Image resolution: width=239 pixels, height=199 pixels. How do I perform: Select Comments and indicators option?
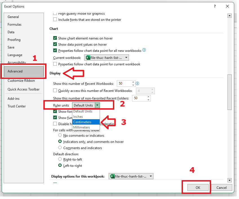pos(60,148)
